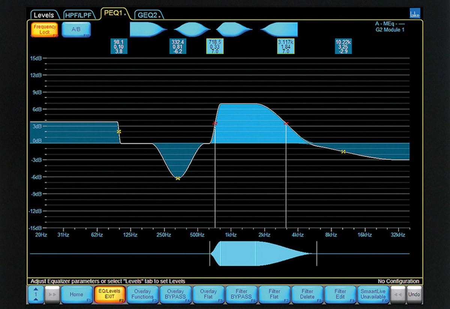Click the yellow marker at 332 Hz dip

[178, 178]
